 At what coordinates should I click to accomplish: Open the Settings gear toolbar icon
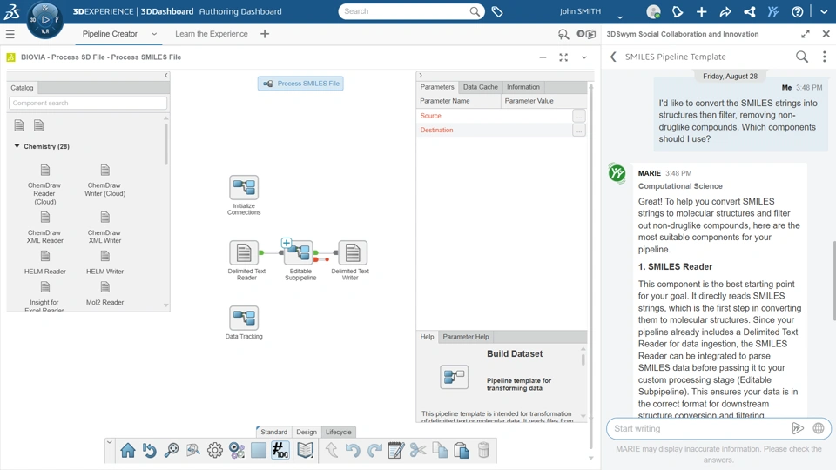(215, 450)
